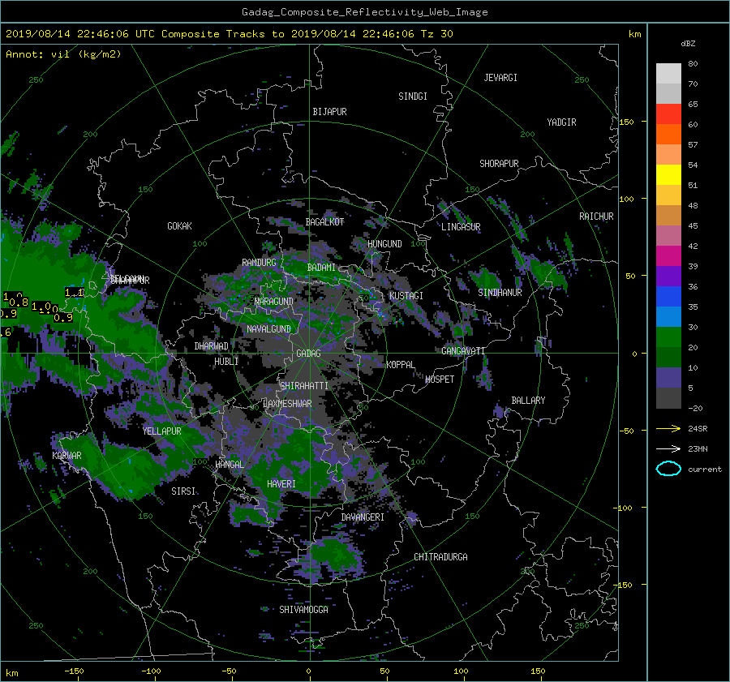Click the 'Gadag_Composite_Reflectivity_Web_Image' title
This screenshot has width=730, height=682.
[x=364, y=12]
